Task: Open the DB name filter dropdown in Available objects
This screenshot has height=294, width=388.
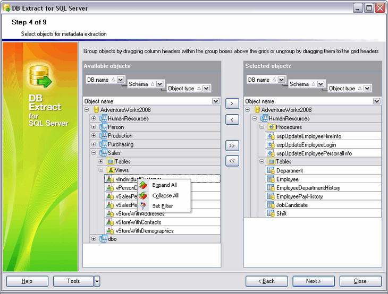Action: point(121,80)
